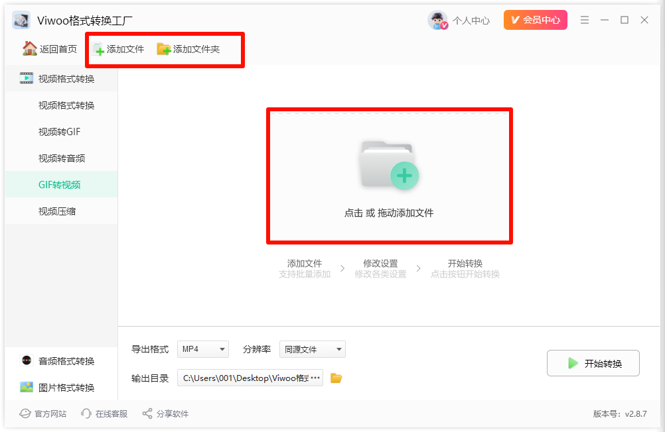Select 视频压缩 in sidebar
Viewport: 665px width, 432px height.
62,211
